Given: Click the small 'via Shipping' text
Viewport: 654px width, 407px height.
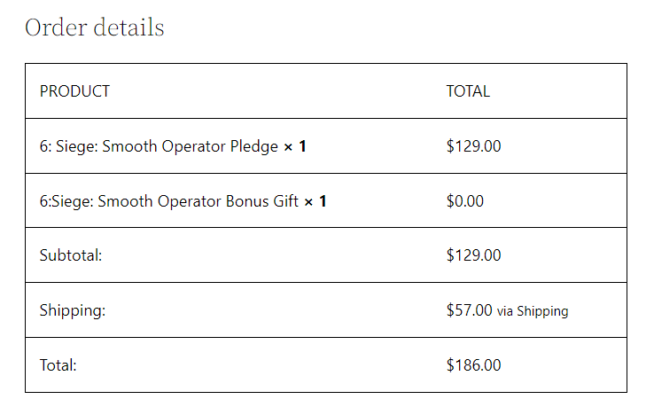Looking at the screenshot, I should (x=533, y=311).
